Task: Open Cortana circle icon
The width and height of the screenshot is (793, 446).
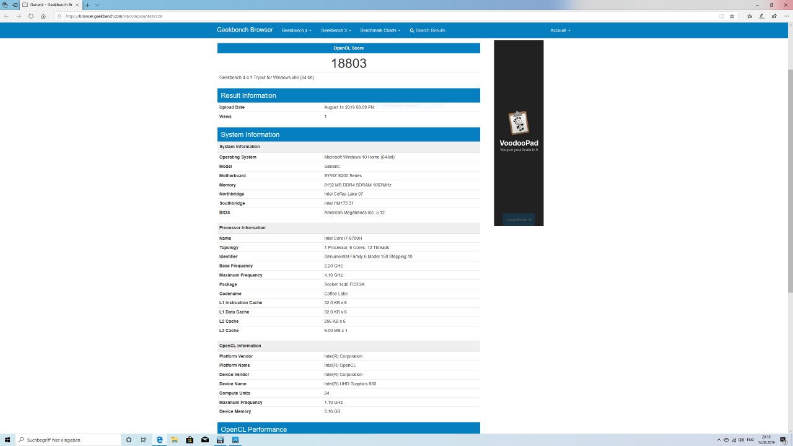Action: tap(129, 440)
